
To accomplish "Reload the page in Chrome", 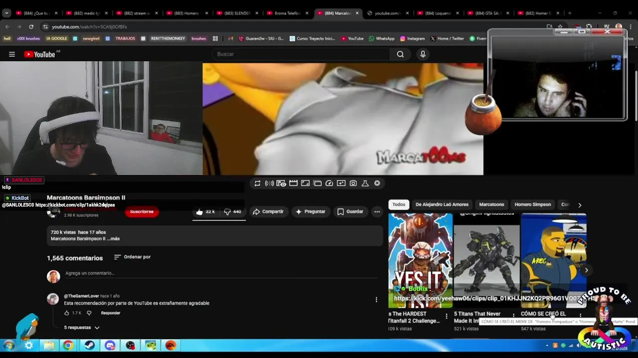I will click(31, 27).
